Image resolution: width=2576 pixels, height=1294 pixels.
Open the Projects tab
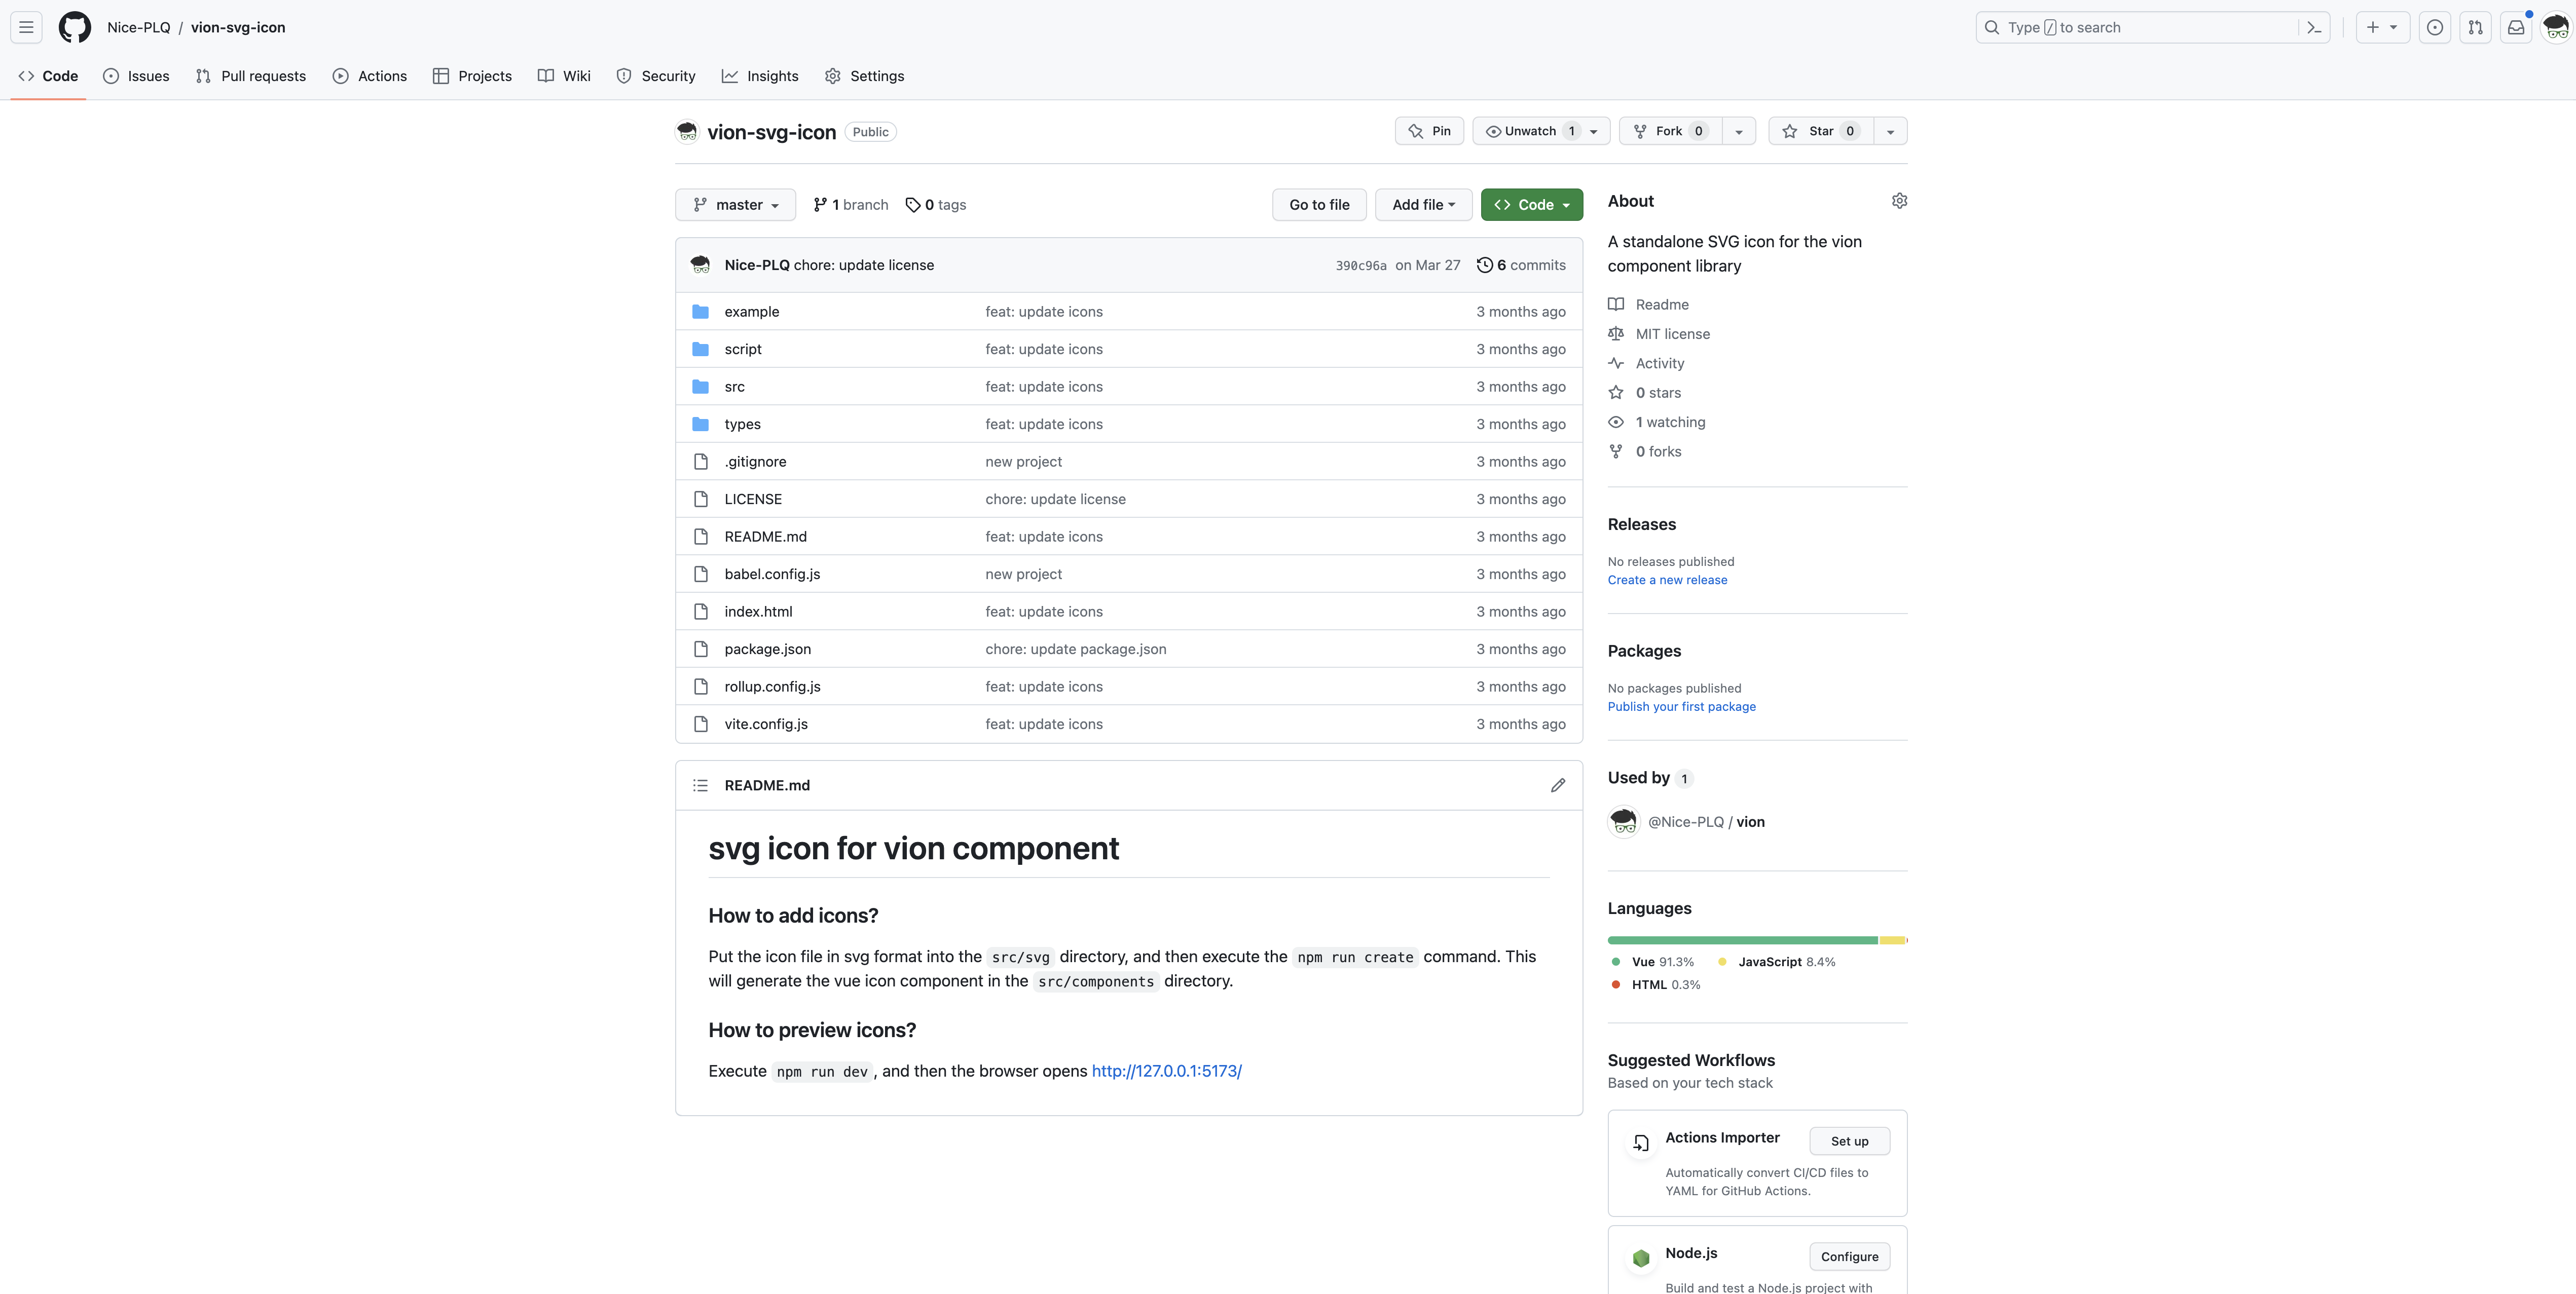[x=472, y=76]
